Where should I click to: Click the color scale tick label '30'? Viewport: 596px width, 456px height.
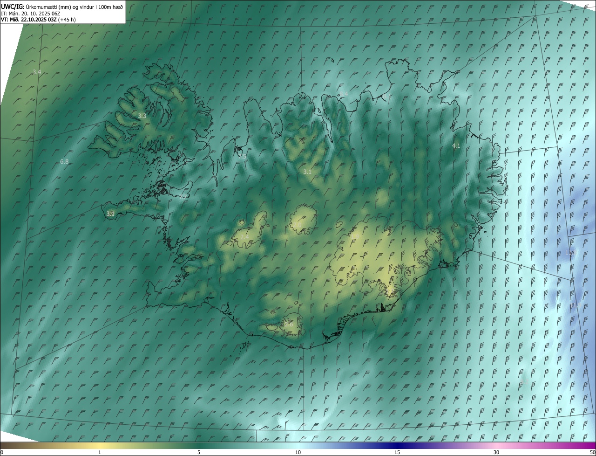[496, 452]
